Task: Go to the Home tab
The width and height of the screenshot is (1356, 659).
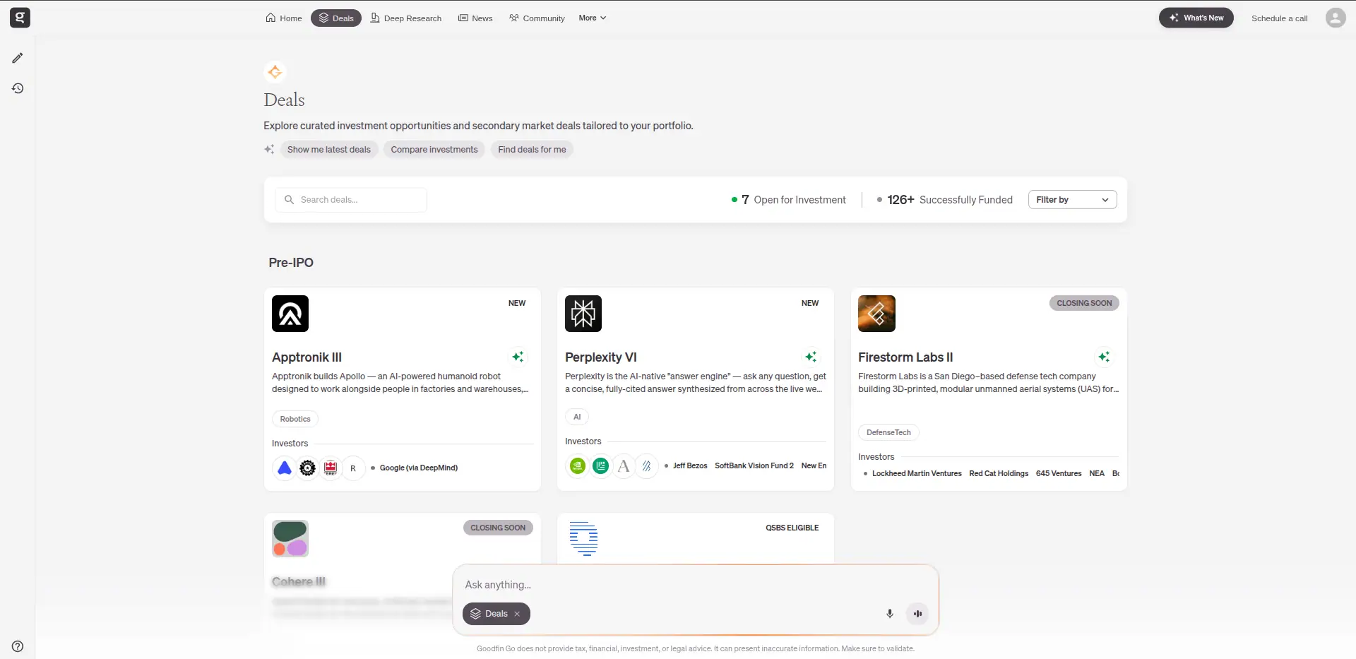Action: (x=284, y=18)
